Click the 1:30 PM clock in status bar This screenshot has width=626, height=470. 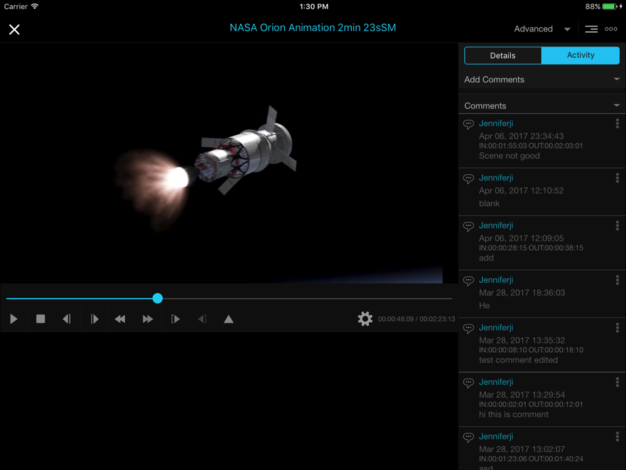tap(314, 6)
